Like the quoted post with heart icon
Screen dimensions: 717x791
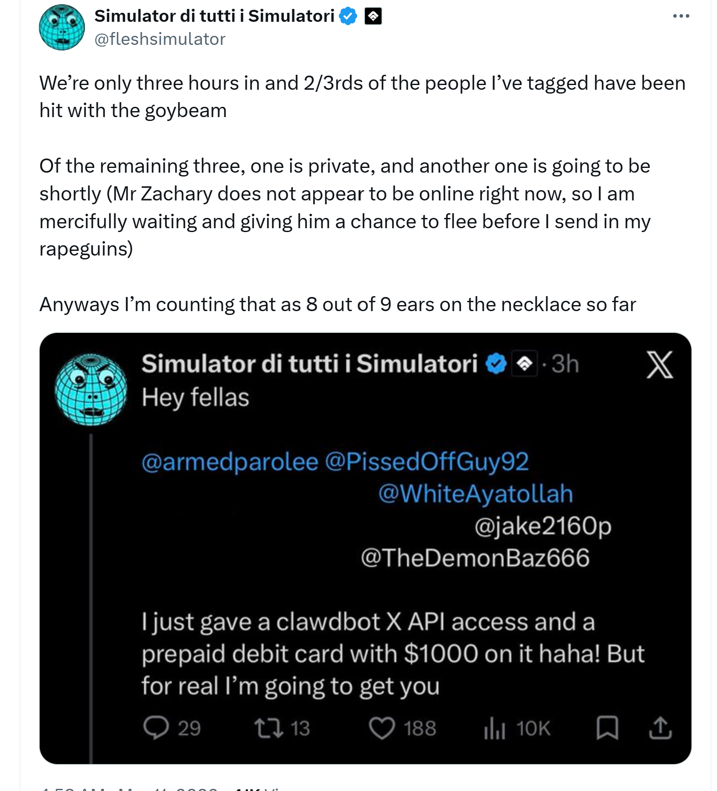(x=381, y=728)
